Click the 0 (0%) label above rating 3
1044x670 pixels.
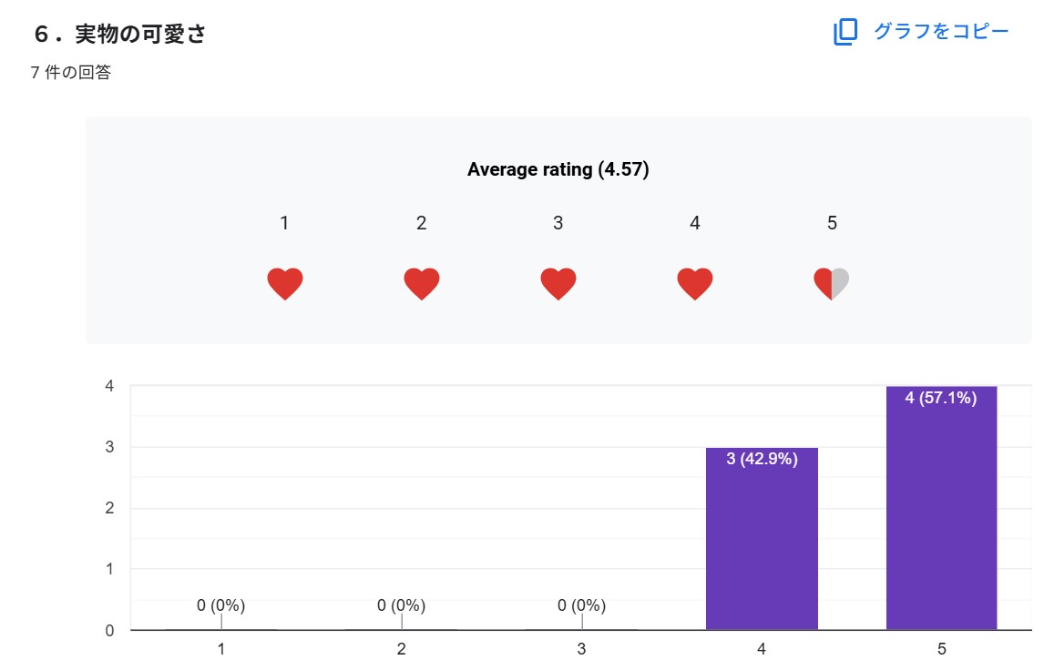click(x=582, y=605)
